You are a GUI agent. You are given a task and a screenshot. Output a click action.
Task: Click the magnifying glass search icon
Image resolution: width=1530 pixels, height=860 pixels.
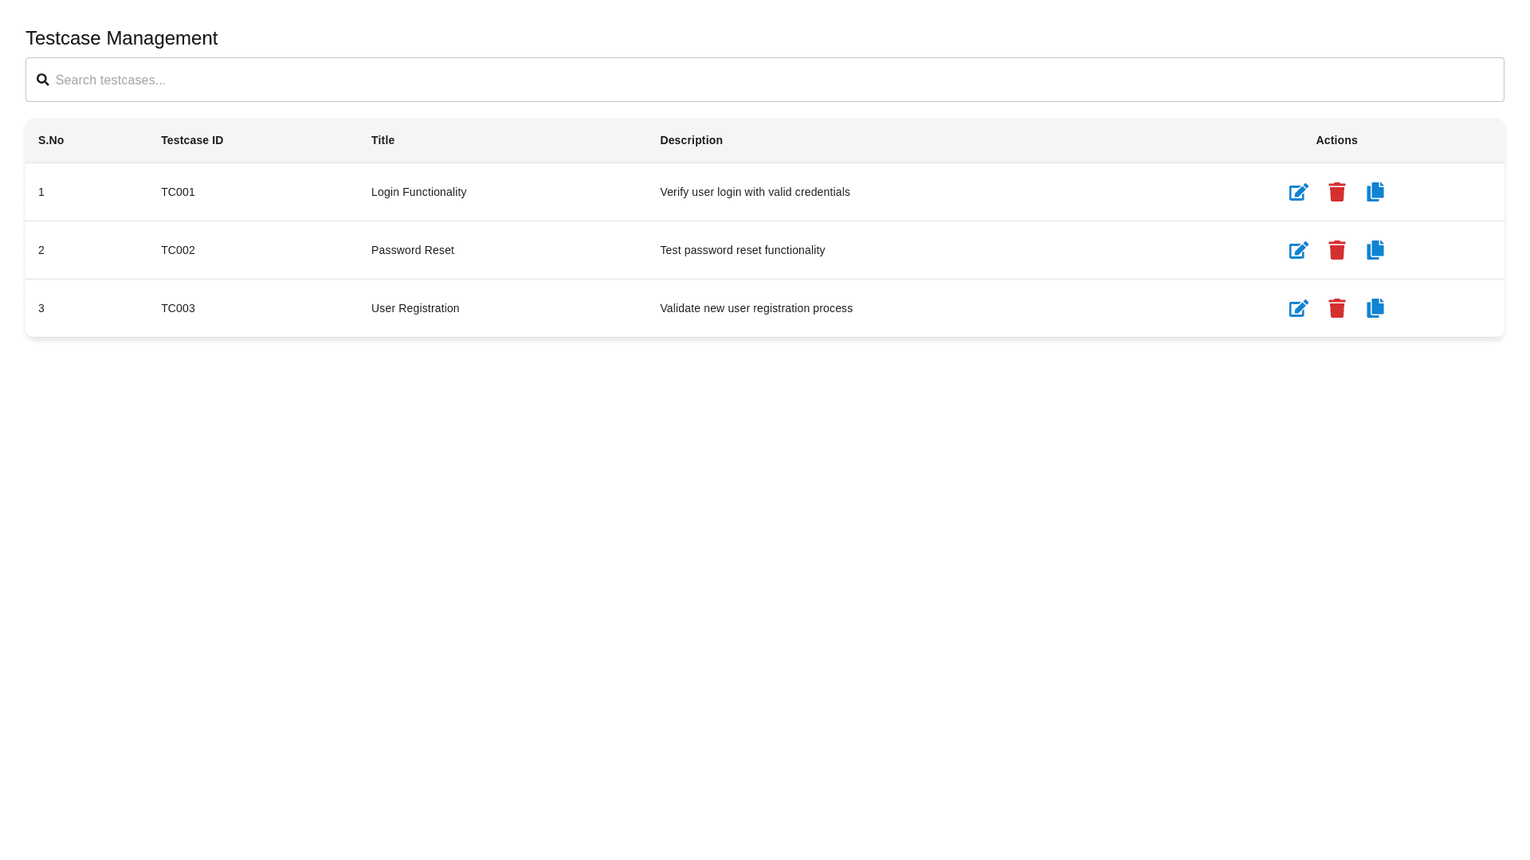pos(43,80)
